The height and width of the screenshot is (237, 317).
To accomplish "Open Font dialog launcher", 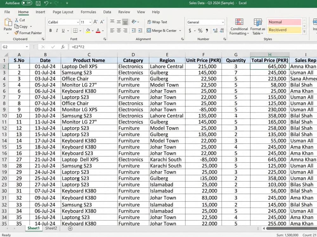I will point(105,39).
